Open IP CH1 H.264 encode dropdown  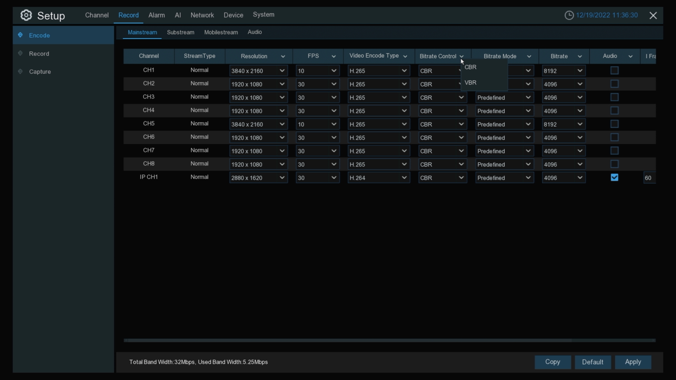pos(379,178)
